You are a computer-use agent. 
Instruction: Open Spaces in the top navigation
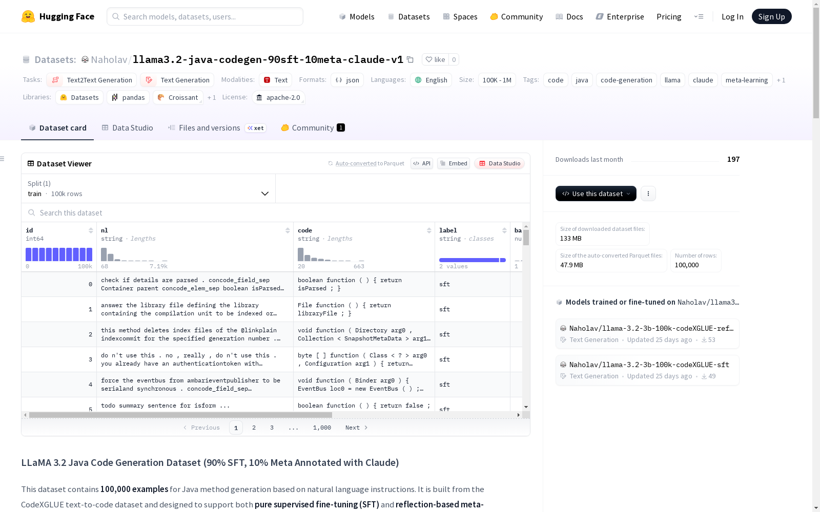pos(460,16)
